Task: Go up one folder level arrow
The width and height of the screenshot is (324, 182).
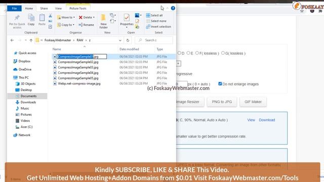Action: (31, 40)
